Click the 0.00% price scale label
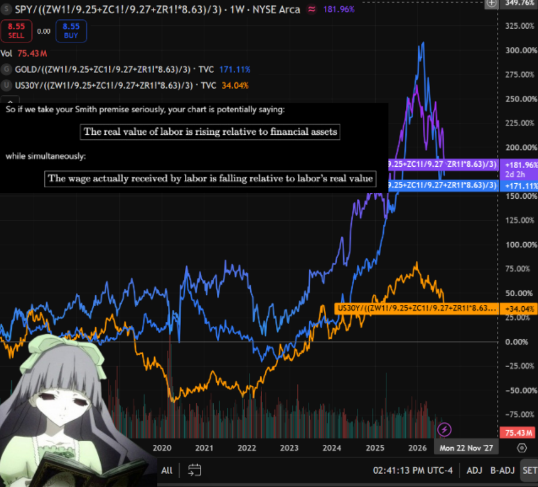 [x=516, y=342]
